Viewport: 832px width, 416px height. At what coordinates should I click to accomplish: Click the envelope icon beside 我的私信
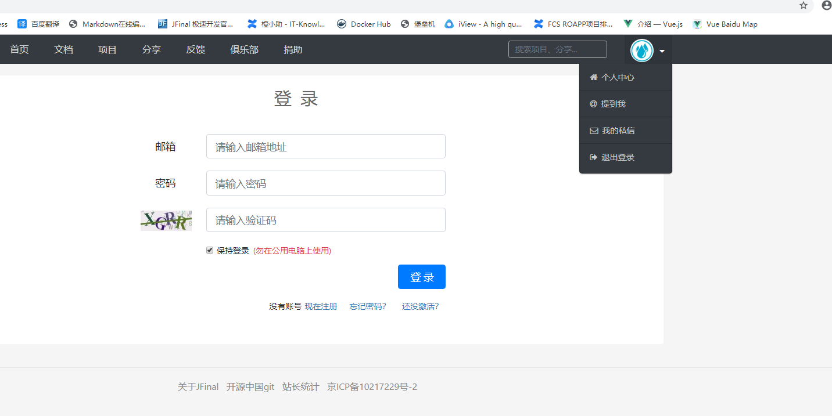[593, 131]
